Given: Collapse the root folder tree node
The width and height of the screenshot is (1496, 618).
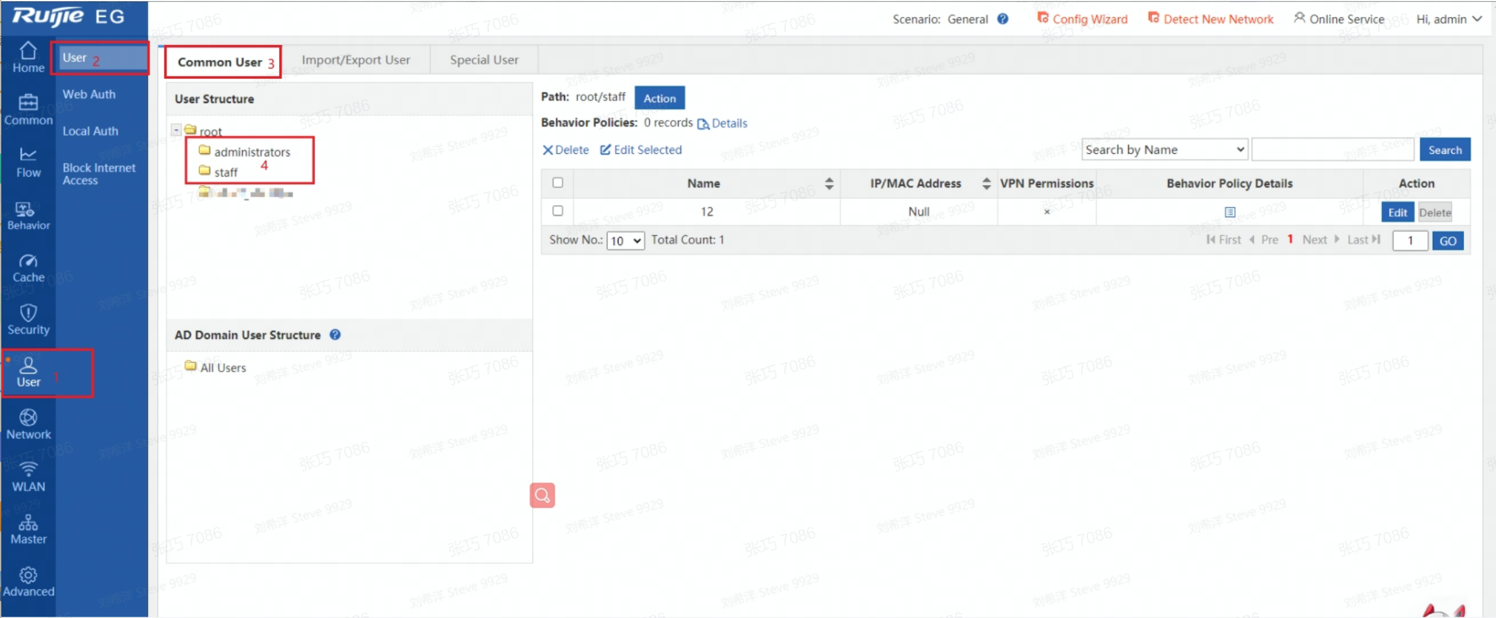Looking at the screenshot, I should pos(176,130).
